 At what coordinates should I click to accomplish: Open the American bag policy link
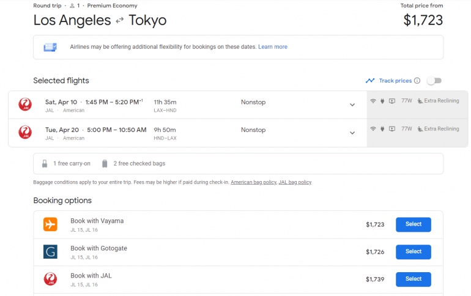coord(253,182)
